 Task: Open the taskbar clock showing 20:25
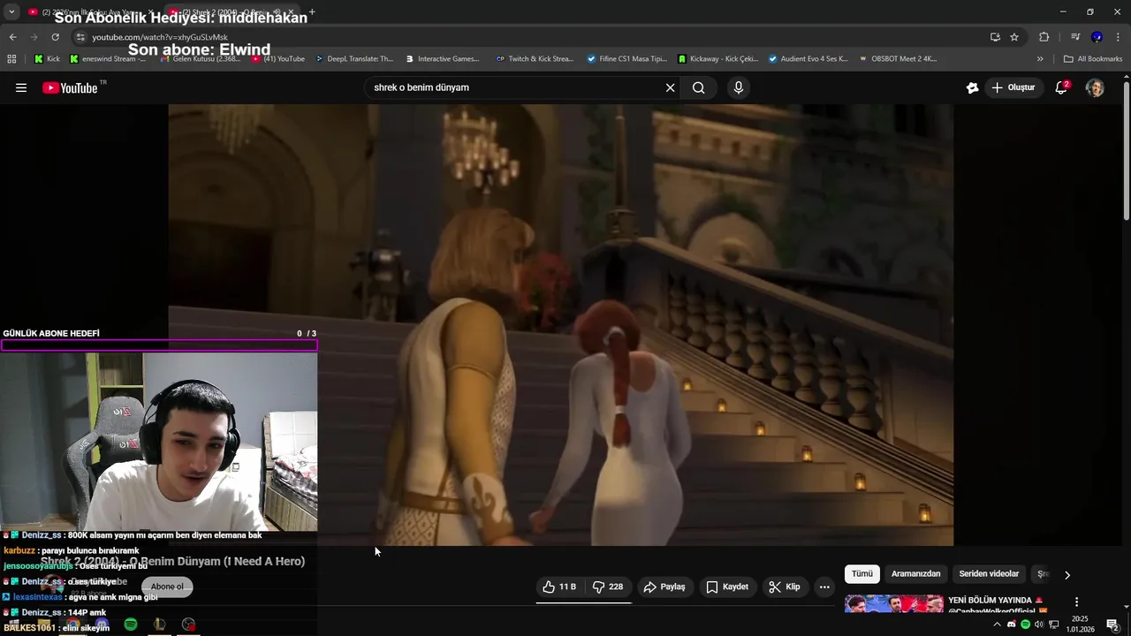pos(1079,625)
